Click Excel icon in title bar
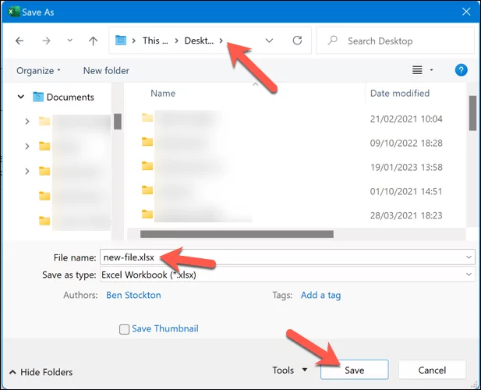The image size is (481, 390). click(13, 12)
